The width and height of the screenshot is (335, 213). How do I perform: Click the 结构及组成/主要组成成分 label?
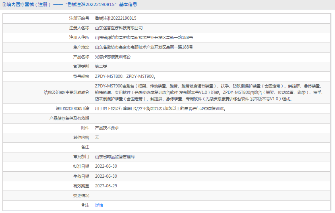tap(66, 93)
